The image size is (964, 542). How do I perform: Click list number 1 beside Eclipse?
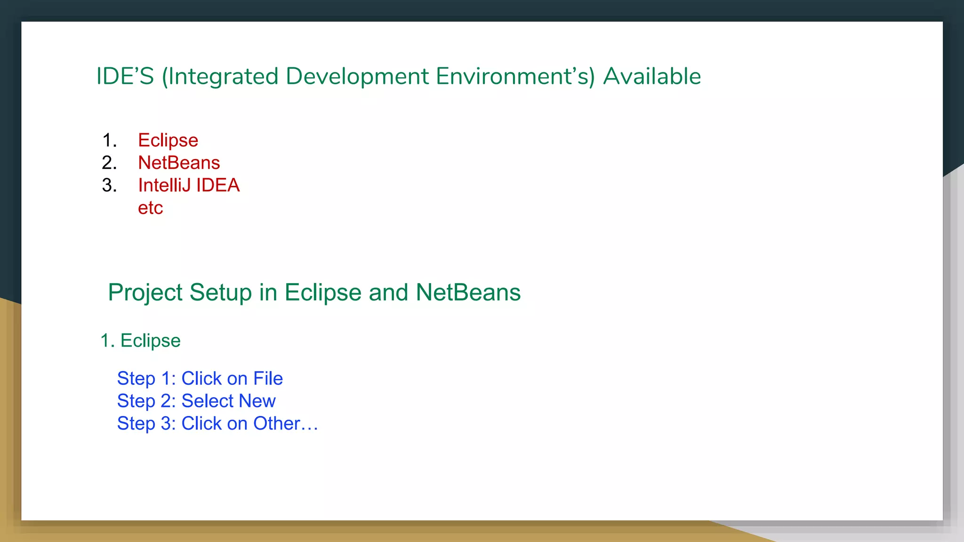coord(109,140)
